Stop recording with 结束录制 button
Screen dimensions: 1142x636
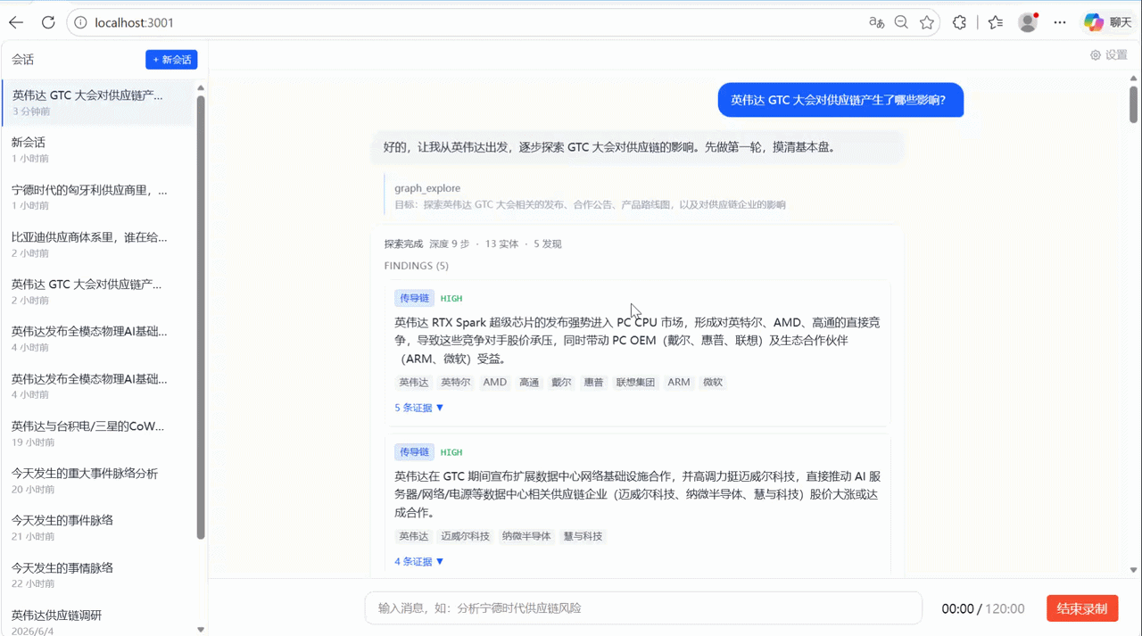pos(1082,608)
